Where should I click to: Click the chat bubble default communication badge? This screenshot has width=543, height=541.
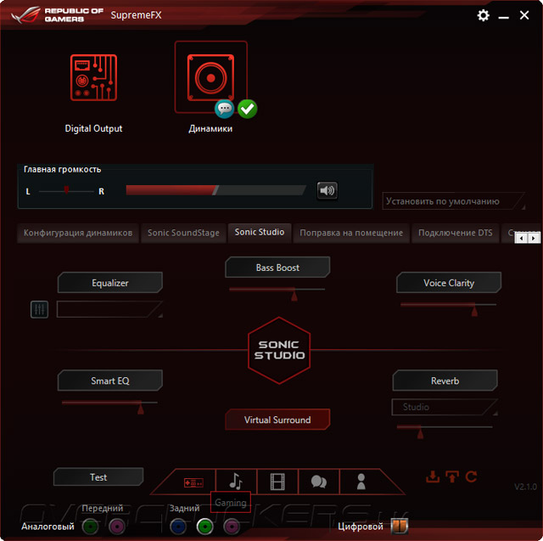[224, 109]
